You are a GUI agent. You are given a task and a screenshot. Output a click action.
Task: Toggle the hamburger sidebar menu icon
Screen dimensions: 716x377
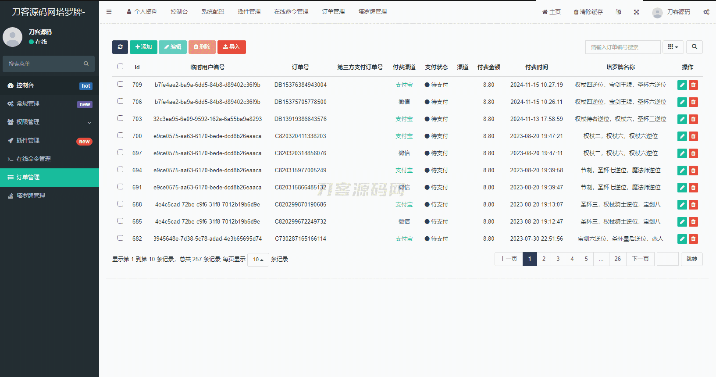tap(109, 12)
